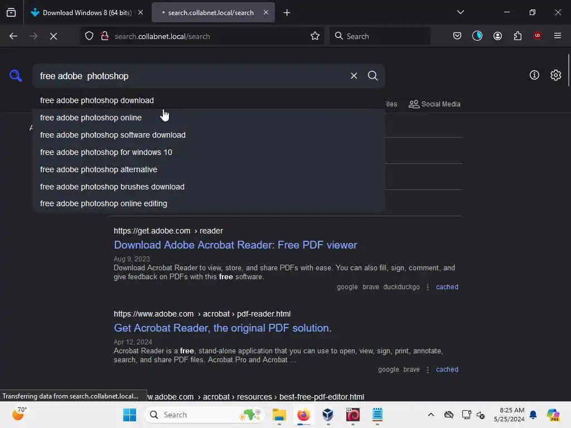The image size is (571, 428).
Task: Open the Copilot preview icon in taskbar
Action: point(553,415)
